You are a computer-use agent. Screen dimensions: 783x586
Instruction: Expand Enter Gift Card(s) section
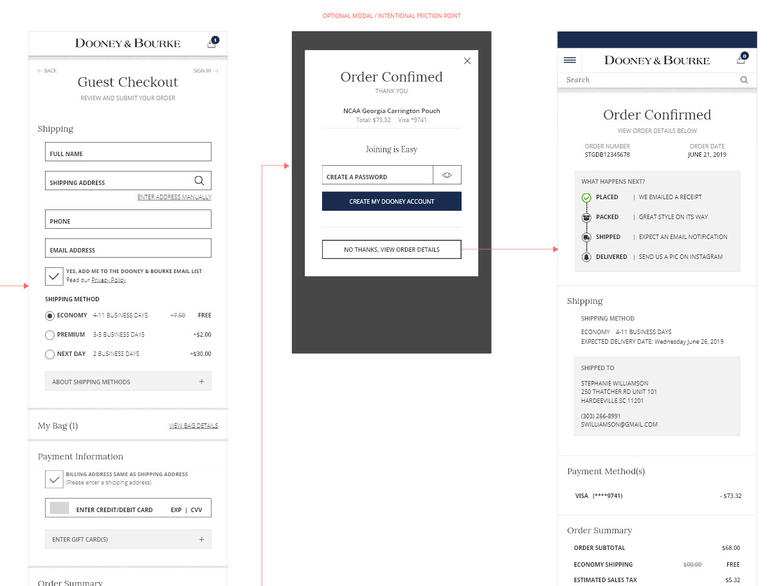(x=128, y=539)
